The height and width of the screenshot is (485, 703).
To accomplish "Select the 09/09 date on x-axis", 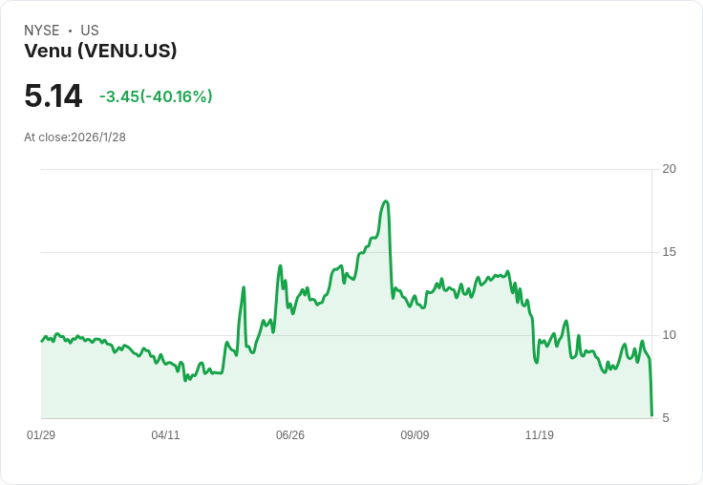I will [415, 435].
